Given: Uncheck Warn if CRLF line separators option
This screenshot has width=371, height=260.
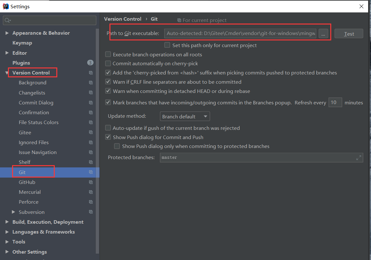Looking at the screenshot, I should [108, 82].
